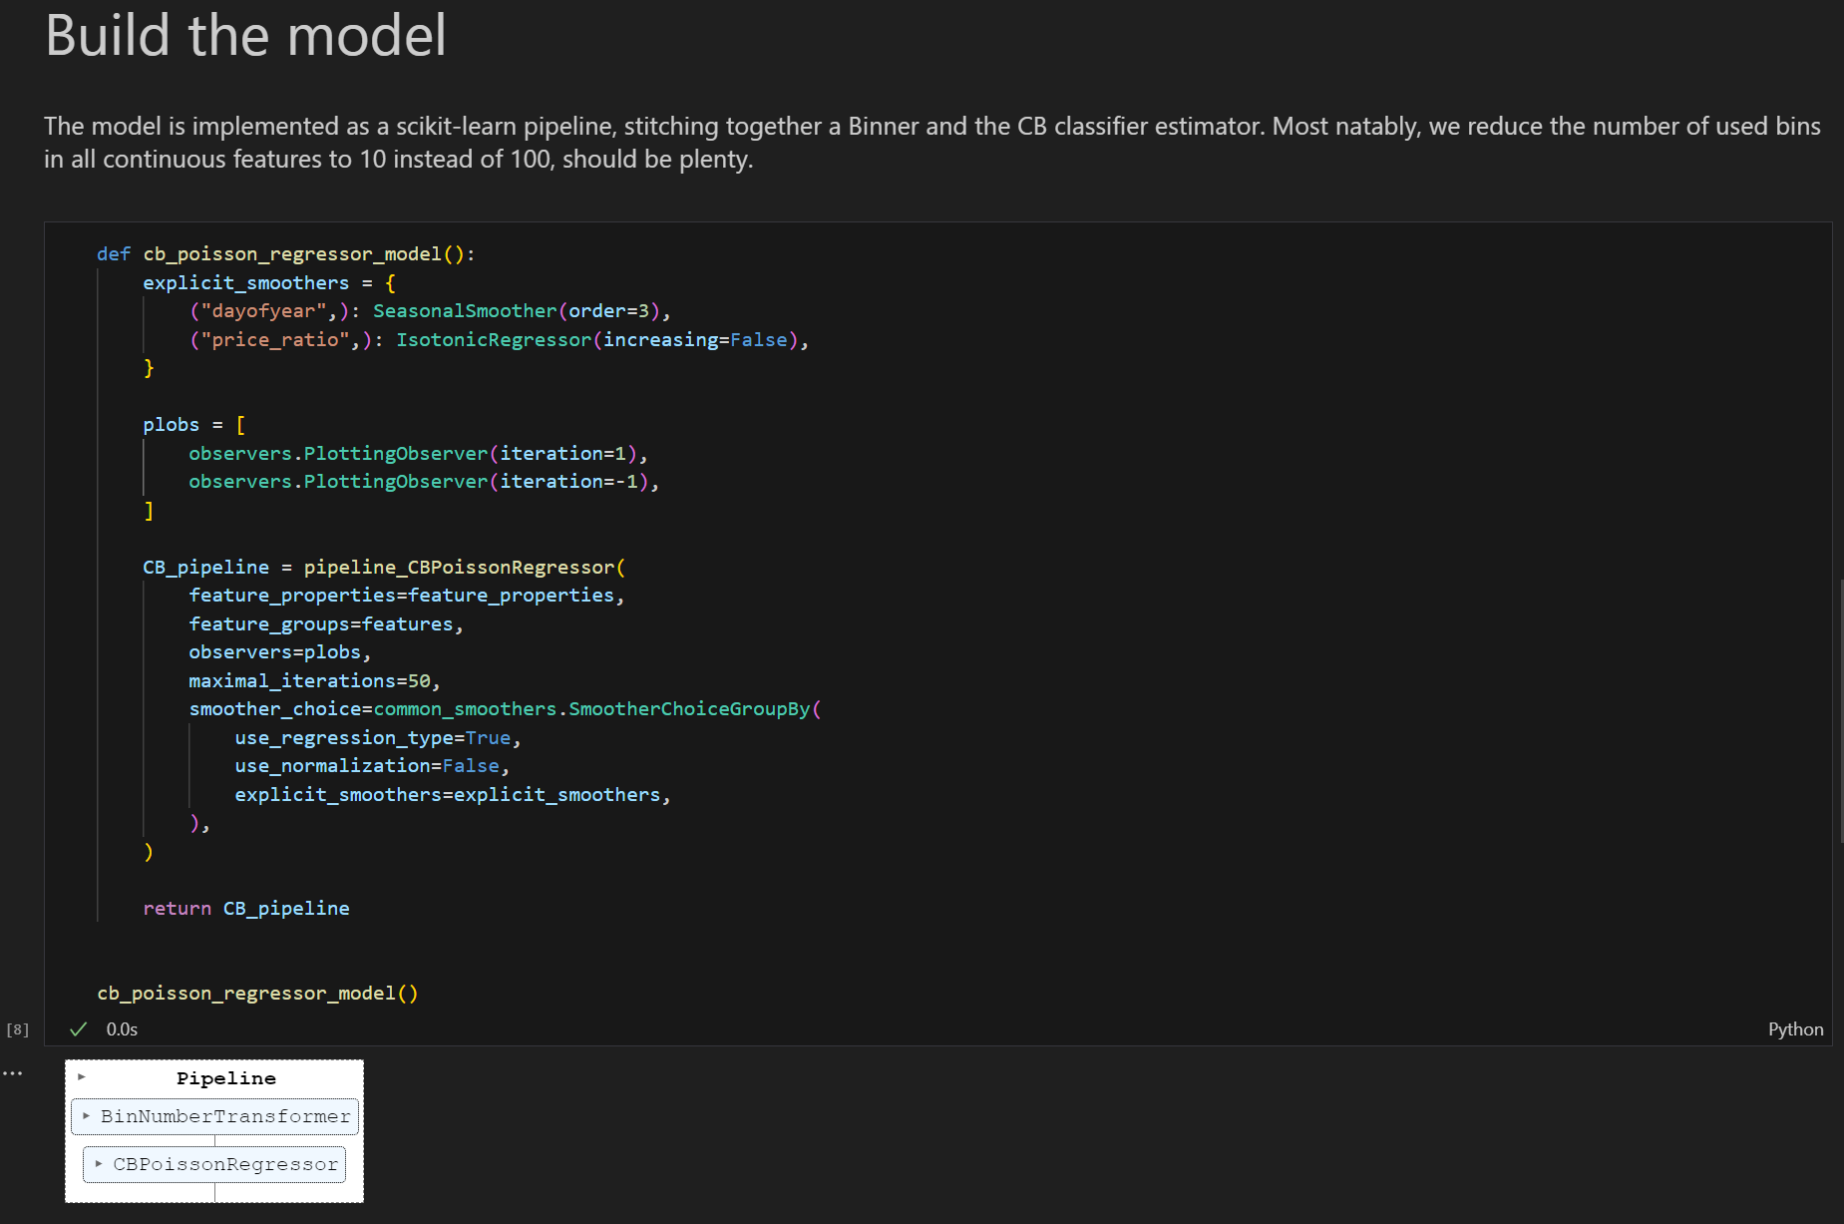Click the use_regression_type=True line
This screenshot has width=1844, height=1224.
tap(378, 738)
